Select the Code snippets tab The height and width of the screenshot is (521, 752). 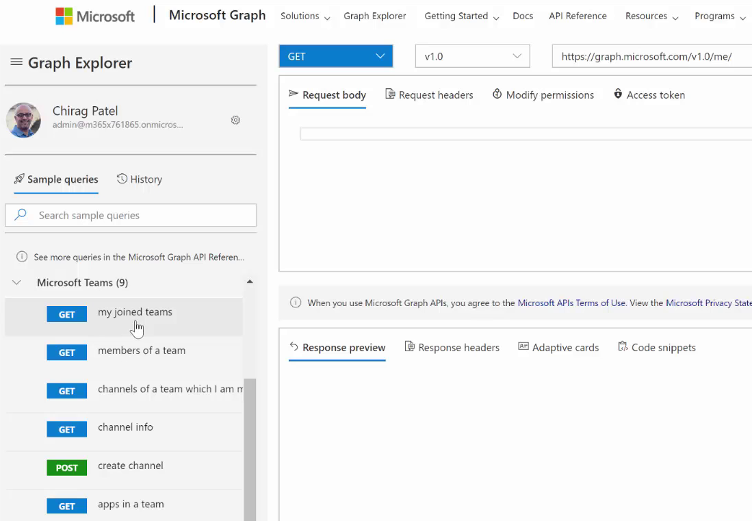tap(657, 347)
